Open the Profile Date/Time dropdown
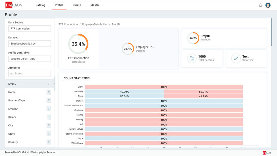The image size is (277, 156). (29, 59)
